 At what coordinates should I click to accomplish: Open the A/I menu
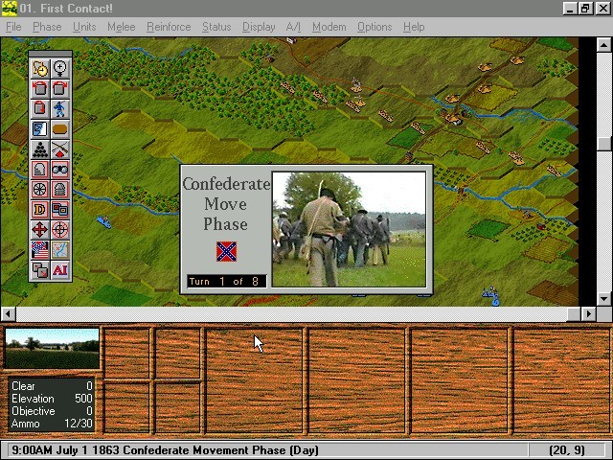point(293,27)
